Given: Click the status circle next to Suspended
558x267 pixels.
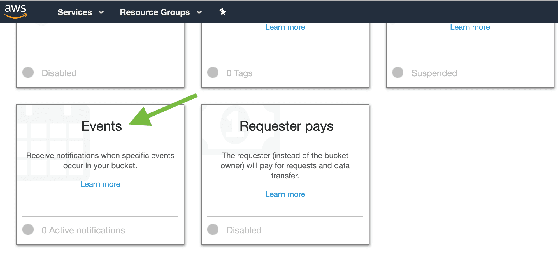Looking at the screenshot, I should [x=397, y=73].
